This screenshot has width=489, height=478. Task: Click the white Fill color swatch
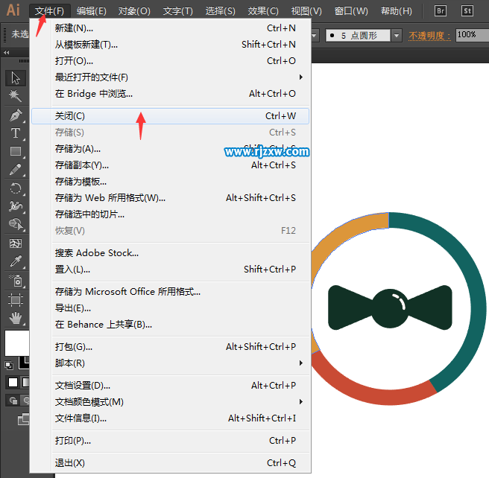pyautogui.click(x=17, y=342)
